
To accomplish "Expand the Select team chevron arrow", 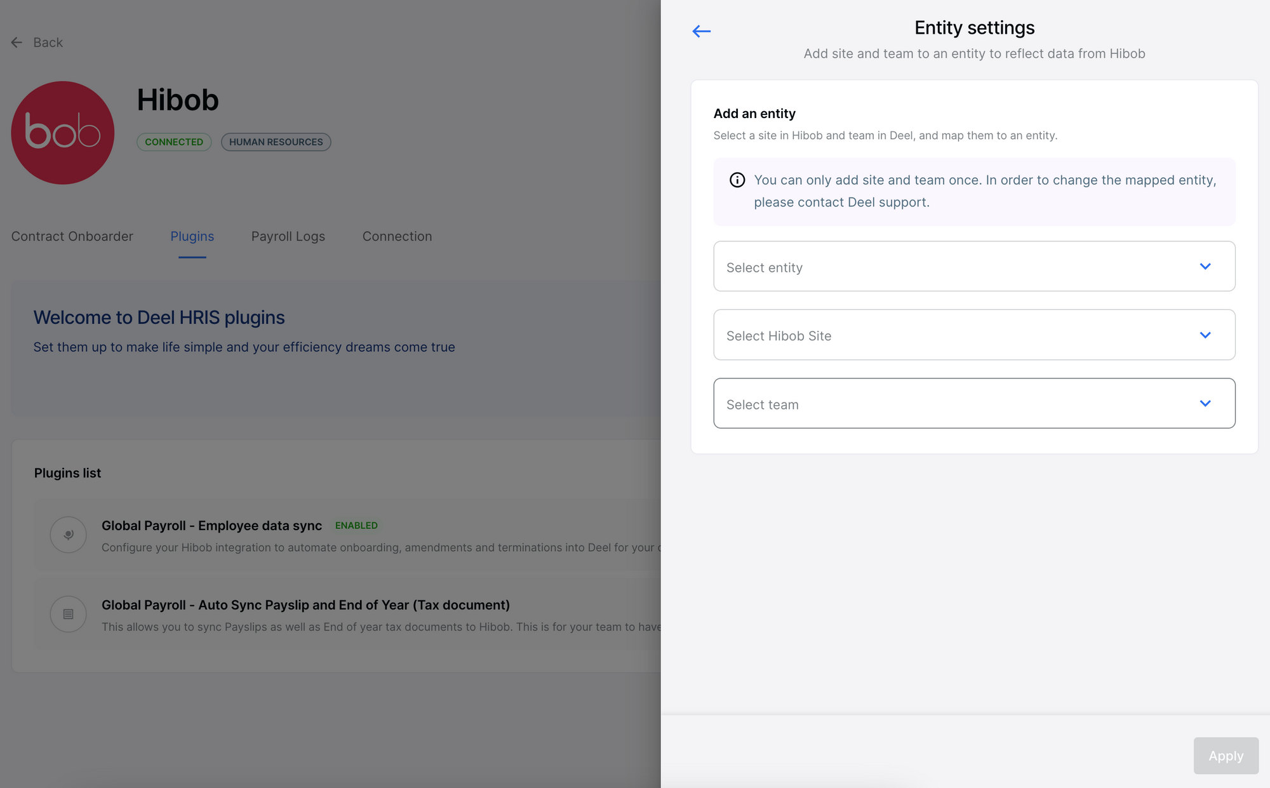I will click(x=1205, y=403).
